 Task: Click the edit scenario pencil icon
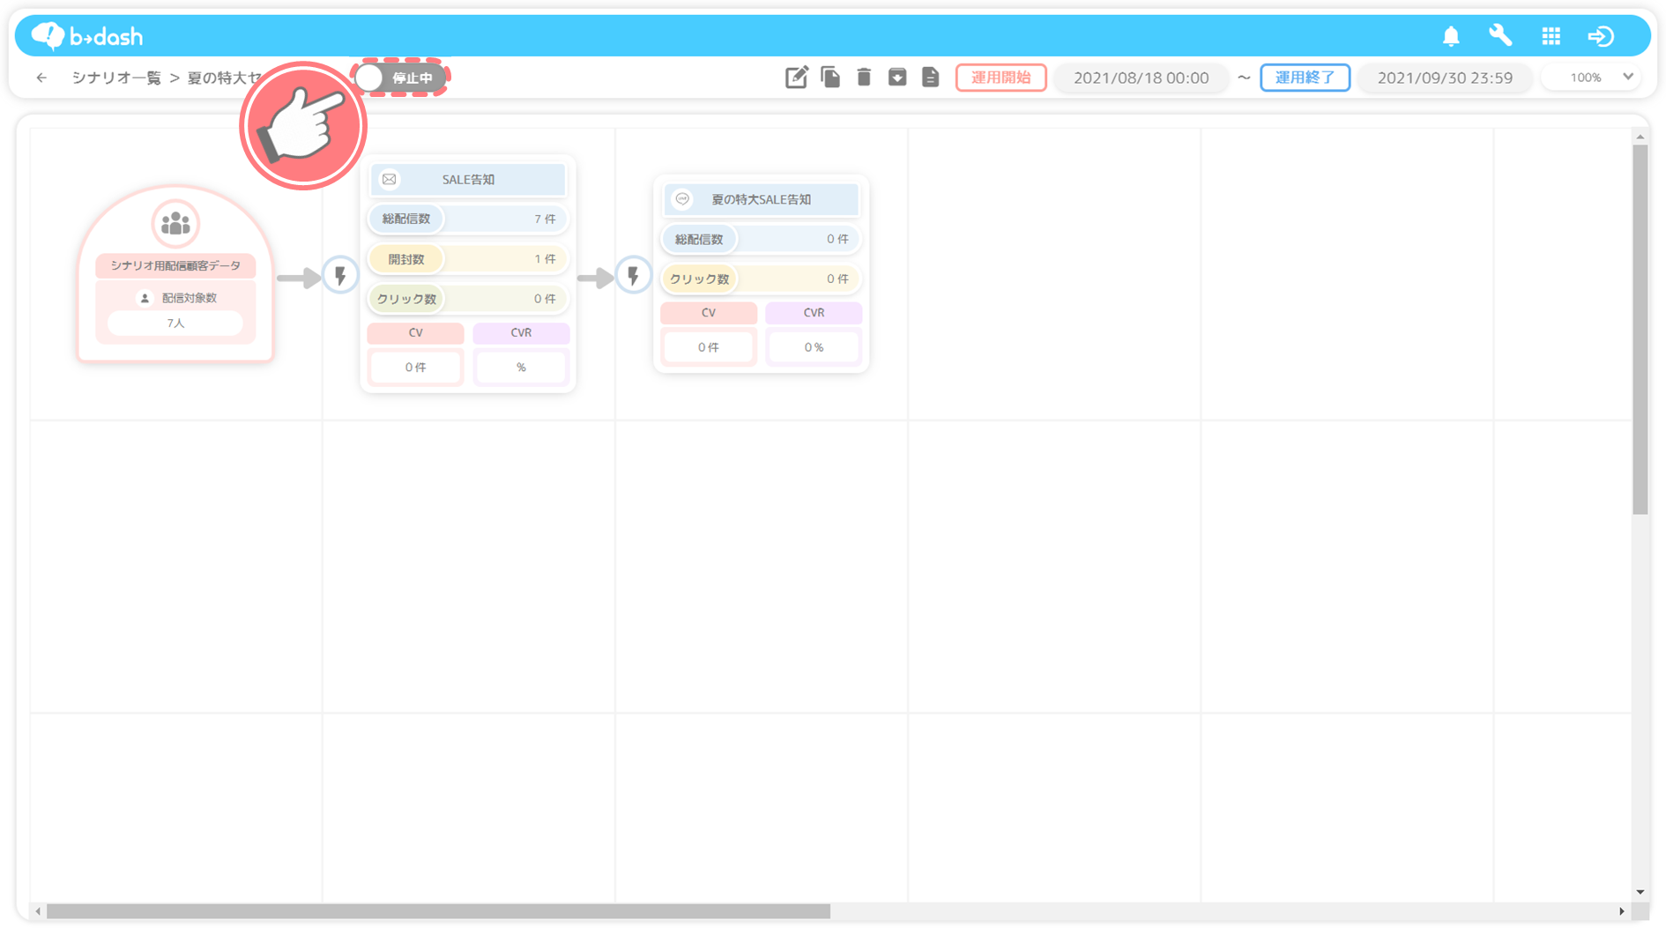796,78
